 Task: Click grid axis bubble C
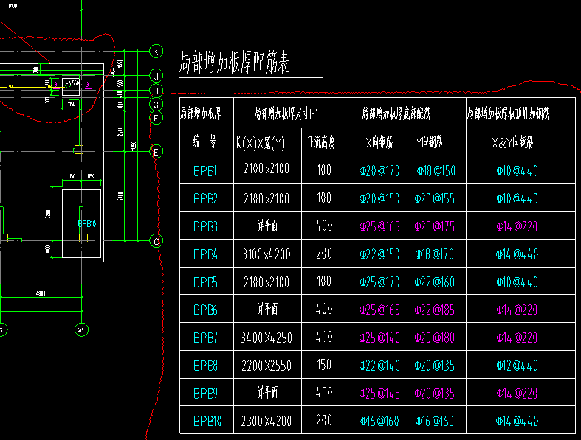(156, 241)
